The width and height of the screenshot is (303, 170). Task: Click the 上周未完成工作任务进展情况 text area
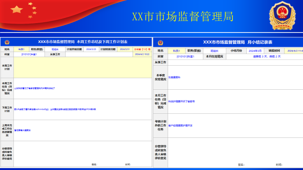pyautogui.click(x=83, y=130)
